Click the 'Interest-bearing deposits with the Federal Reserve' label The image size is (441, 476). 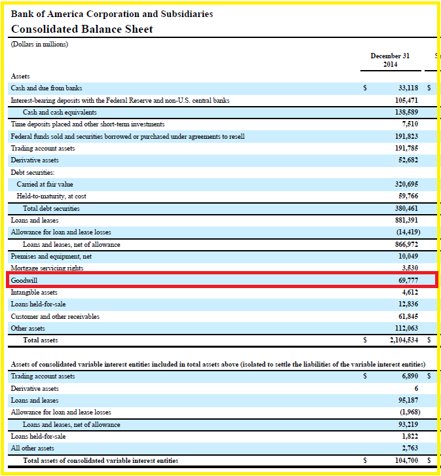121,100
